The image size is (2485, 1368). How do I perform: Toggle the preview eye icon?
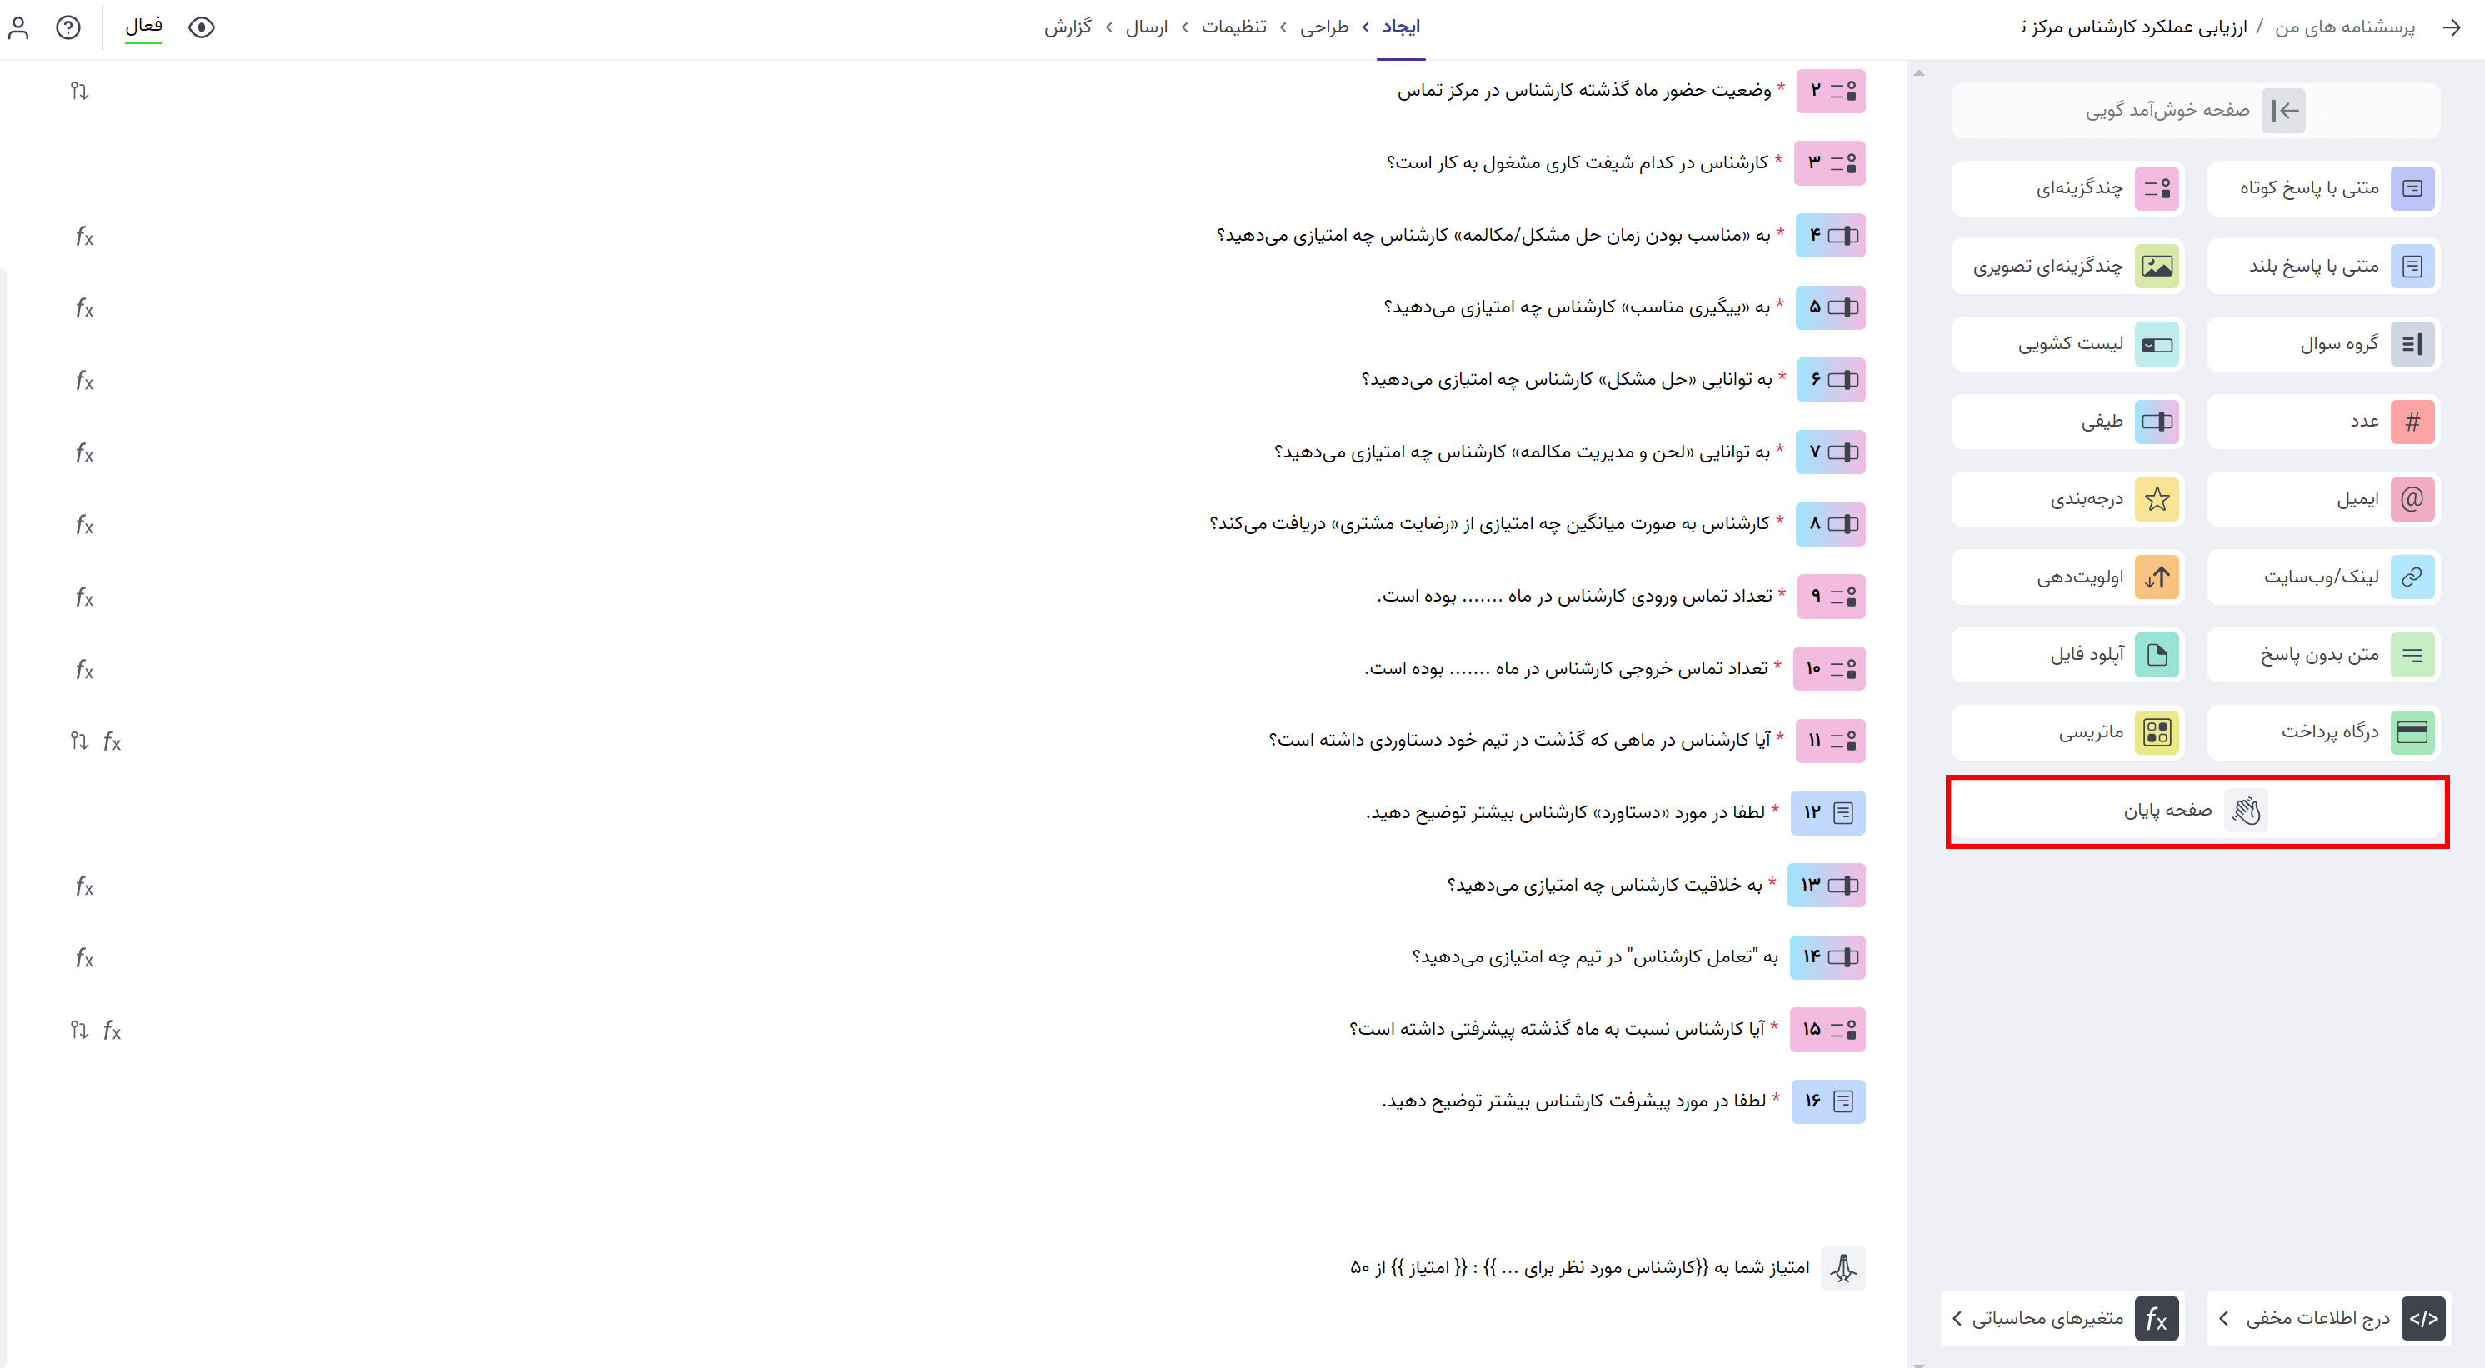click(x=201, y=28)
